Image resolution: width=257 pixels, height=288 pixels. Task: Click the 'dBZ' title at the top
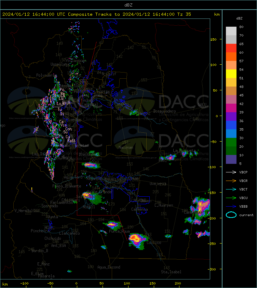128,5
